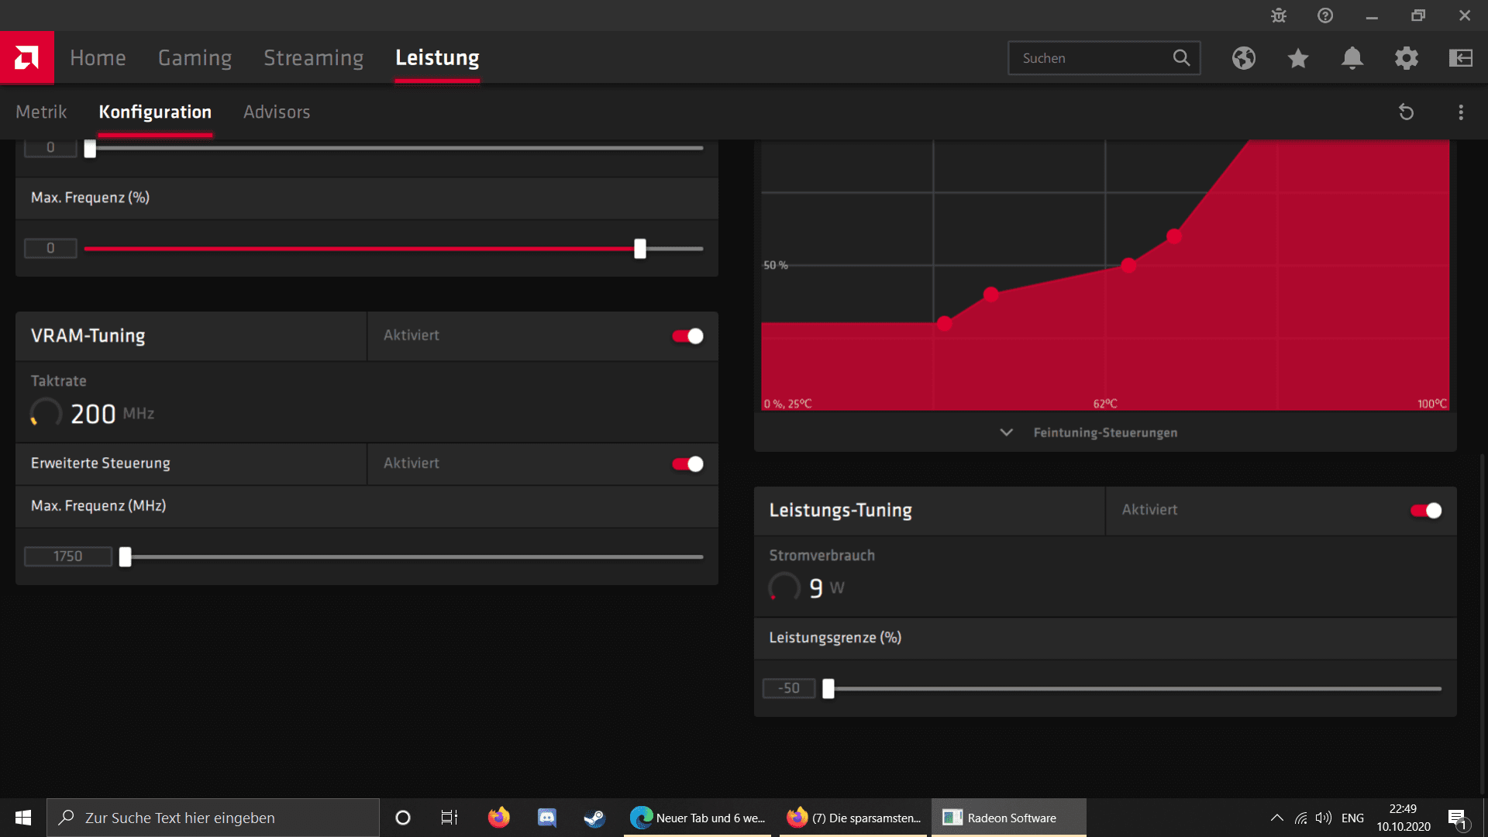The image size is (1488, 837).
Task: Show hidden system tray icons
Action: point(1276,818)
